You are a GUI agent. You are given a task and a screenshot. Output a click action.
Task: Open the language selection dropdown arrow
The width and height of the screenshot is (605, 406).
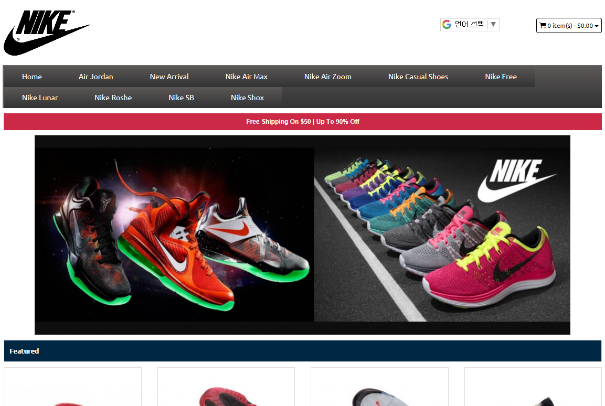pos(493,24)
